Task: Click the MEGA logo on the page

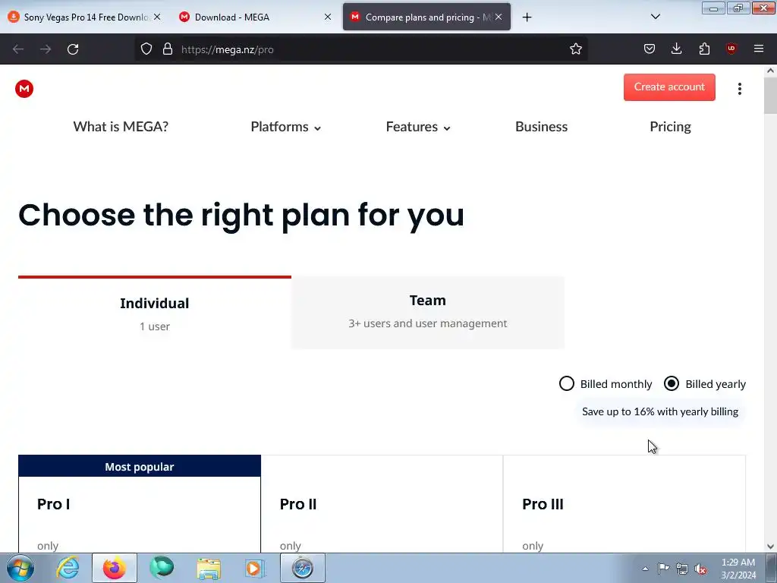Action: pyautogui.click(x=24, y=89)
